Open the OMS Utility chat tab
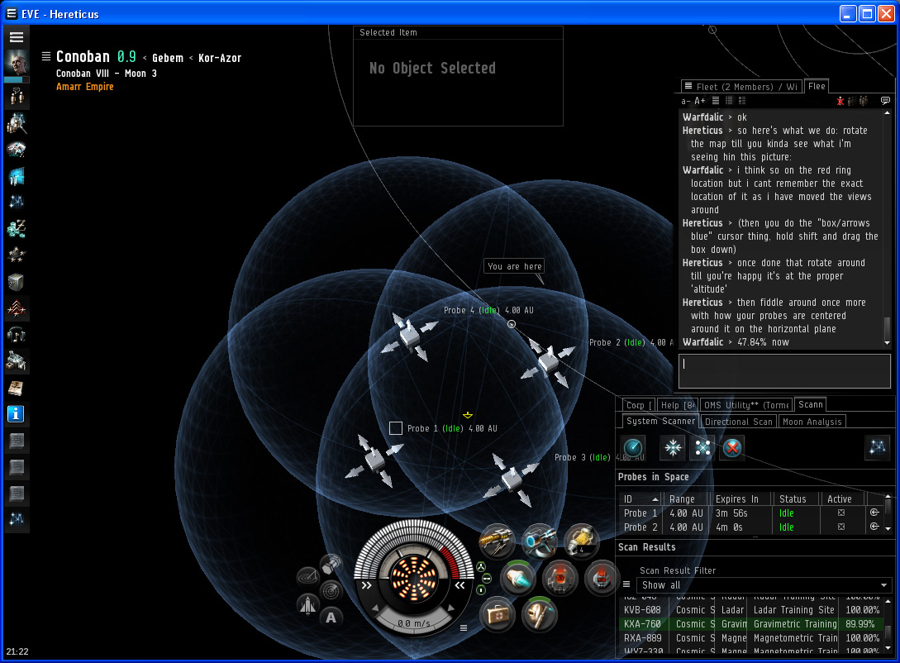 tap(745, 405)
